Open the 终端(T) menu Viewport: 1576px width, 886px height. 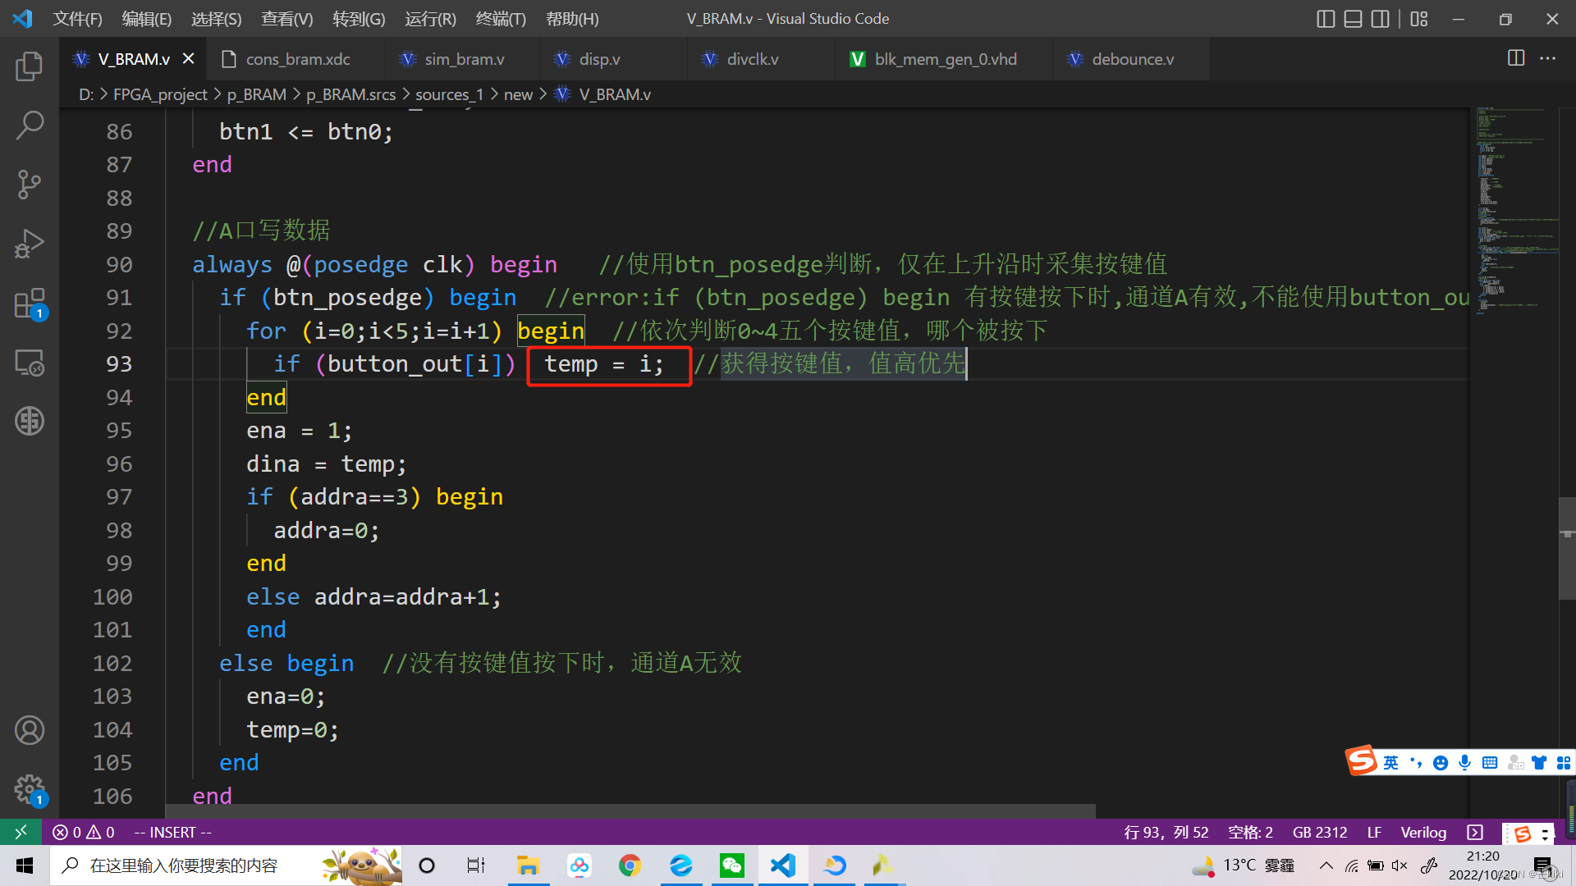[501, 19]
